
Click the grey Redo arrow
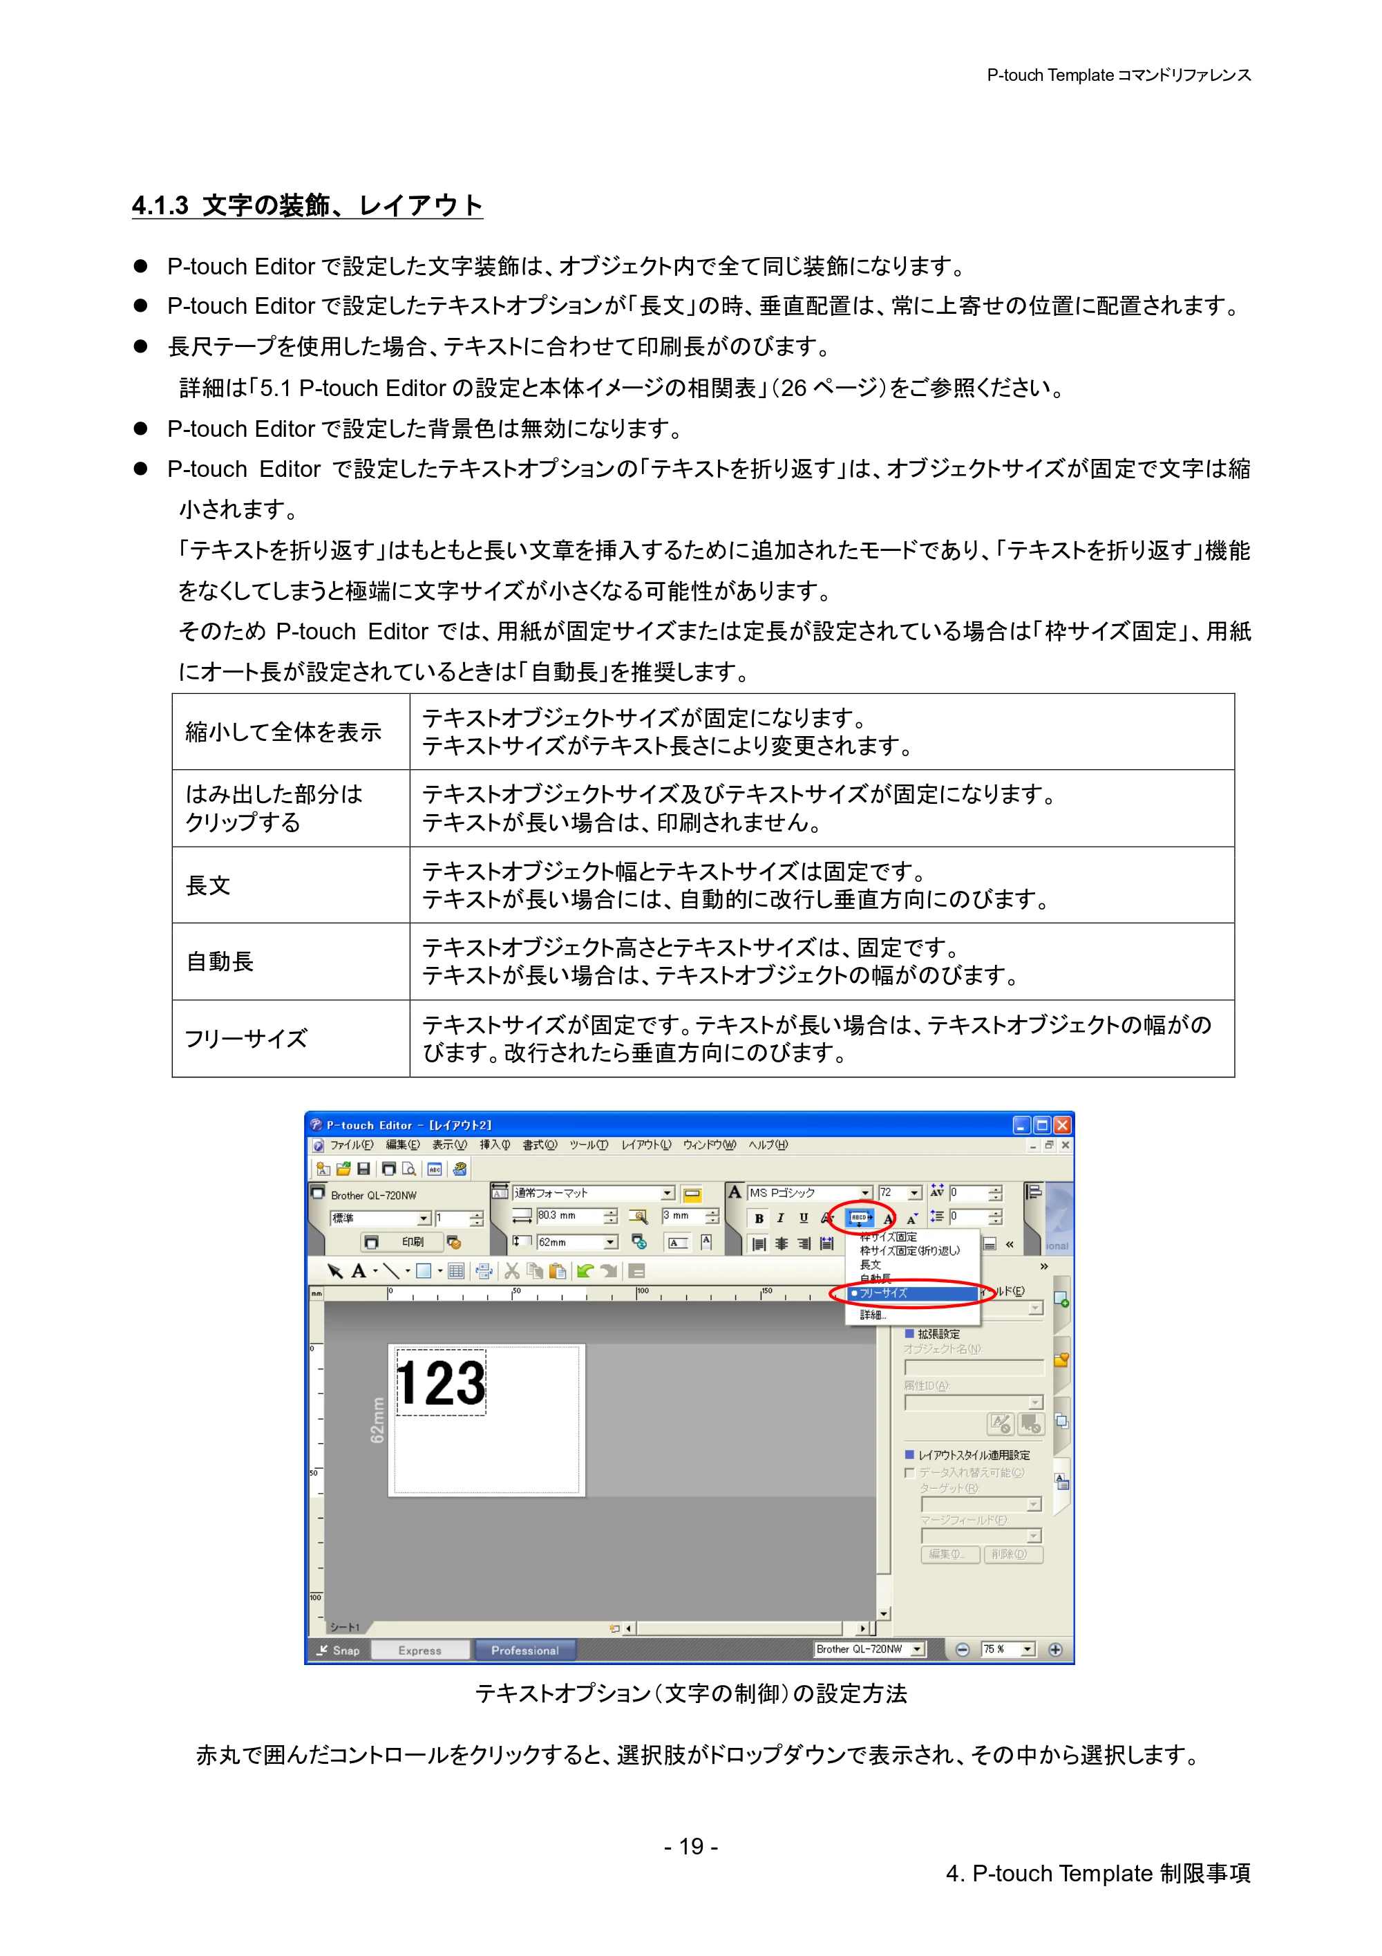pyautogui.click(x=608, y=1271)
